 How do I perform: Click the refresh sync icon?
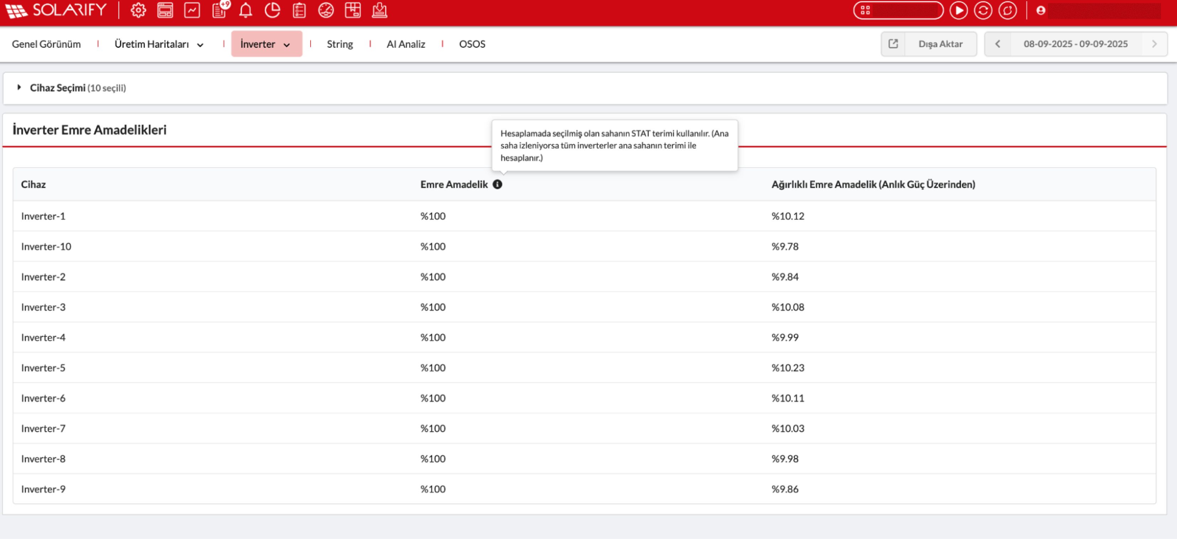coord(983,10)
